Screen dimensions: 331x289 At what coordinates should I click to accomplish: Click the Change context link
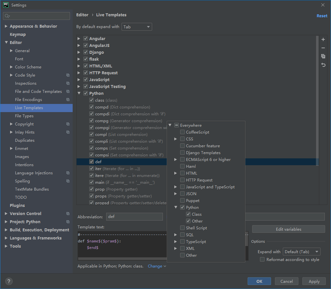[x=157, y=266]
